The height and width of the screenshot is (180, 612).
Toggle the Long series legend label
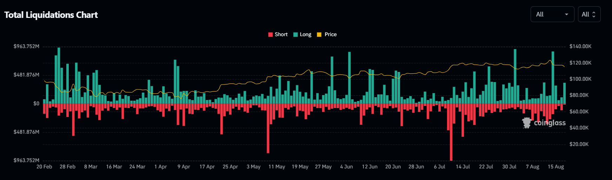click(x=305, y=34)
